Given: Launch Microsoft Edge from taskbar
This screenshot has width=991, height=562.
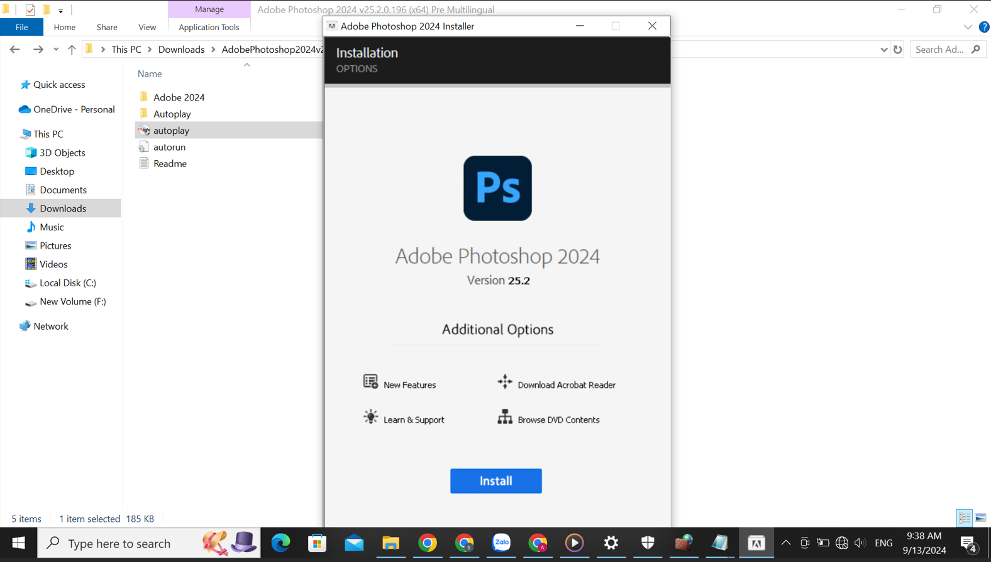Looking at the screenshot, I should point(280,543).
